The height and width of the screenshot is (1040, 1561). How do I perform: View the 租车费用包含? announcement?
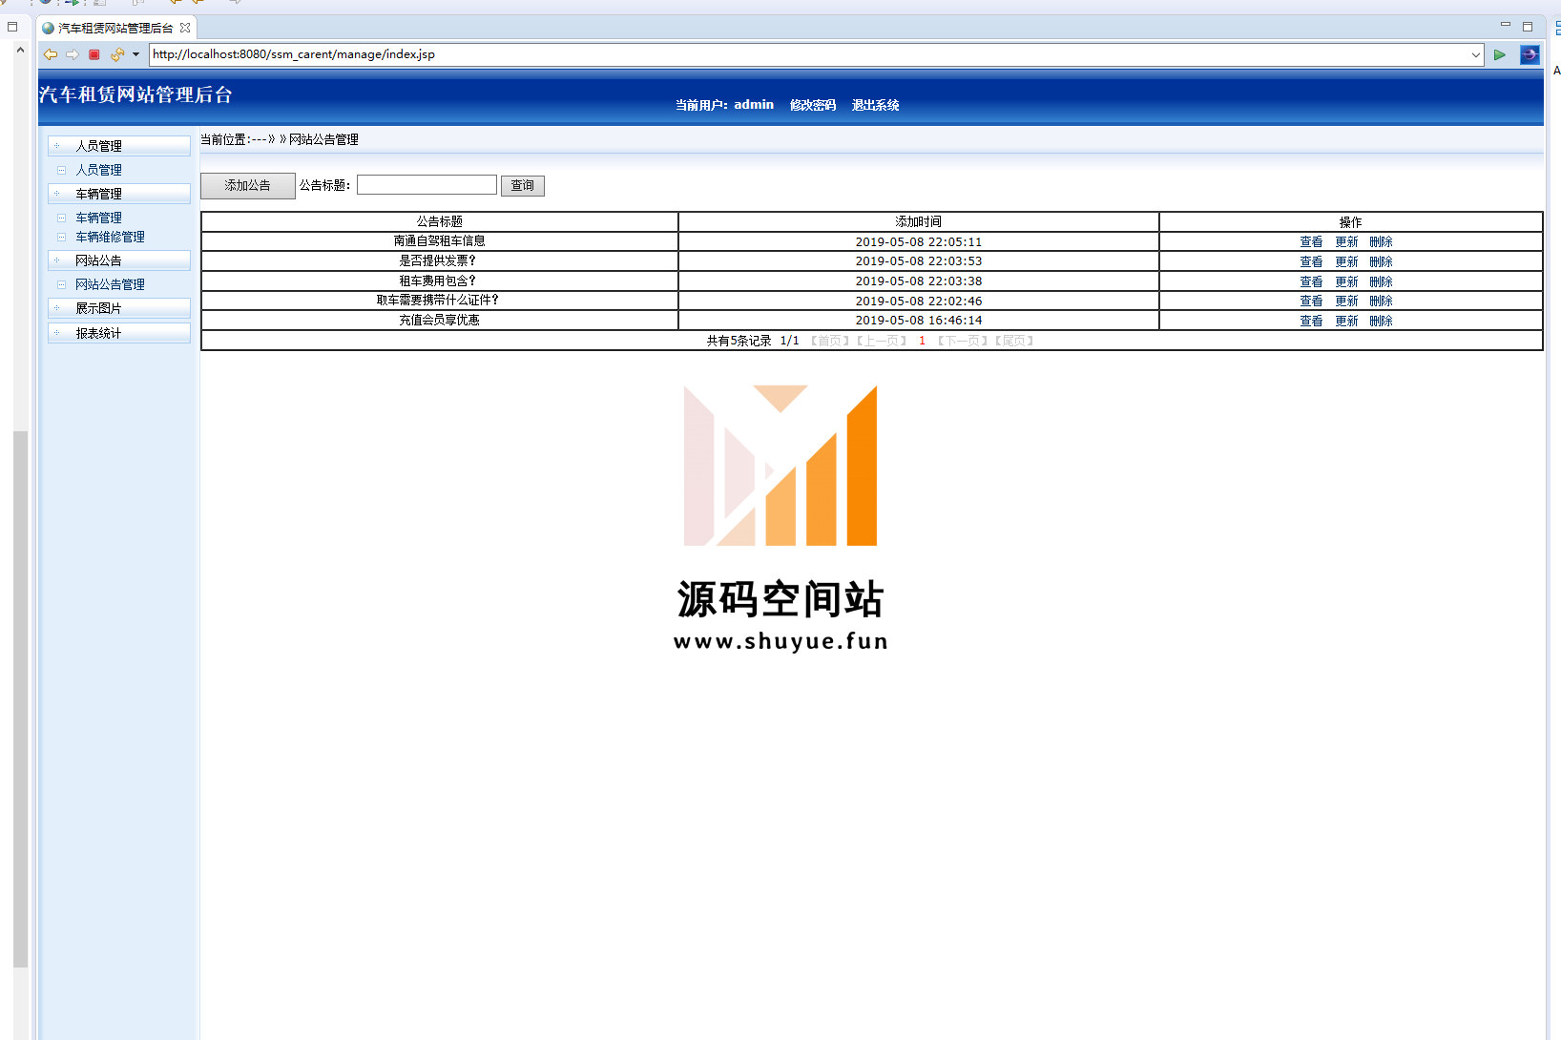click(1311, 281)
